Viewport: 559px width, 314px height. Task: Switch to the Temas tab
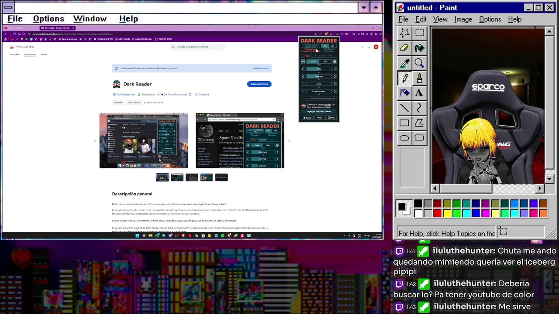click(x=44, y=55)
